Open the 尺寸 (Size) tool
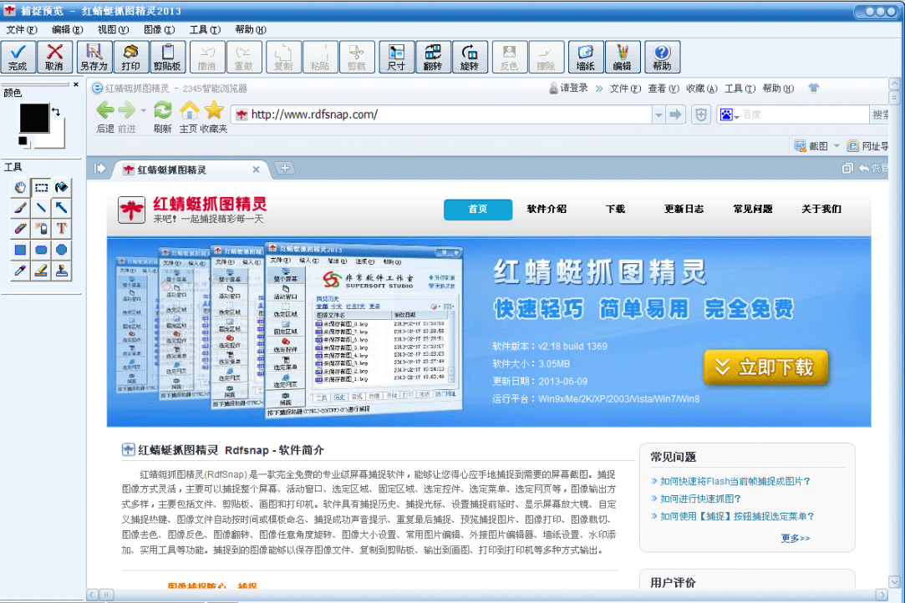This screenshot has width=905, height=603. click(396, 57)
